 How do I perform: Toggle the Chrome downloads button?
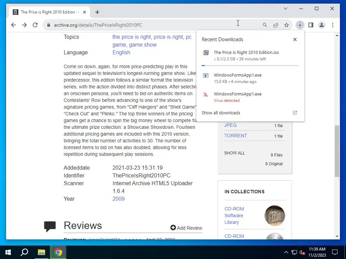coord(300,25)
